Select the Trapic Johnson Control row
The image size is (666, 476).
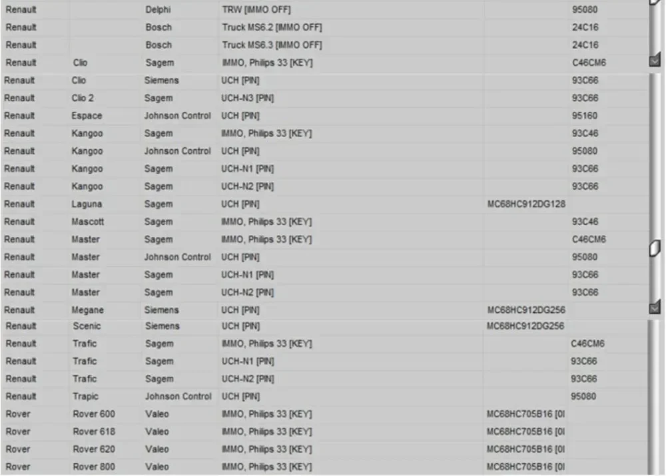[x=324, y=397]
